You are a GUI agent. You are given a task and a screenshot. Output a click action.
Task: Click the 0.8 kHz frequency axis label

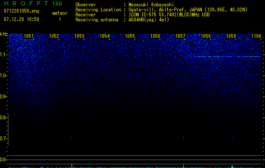coord(3,118)
